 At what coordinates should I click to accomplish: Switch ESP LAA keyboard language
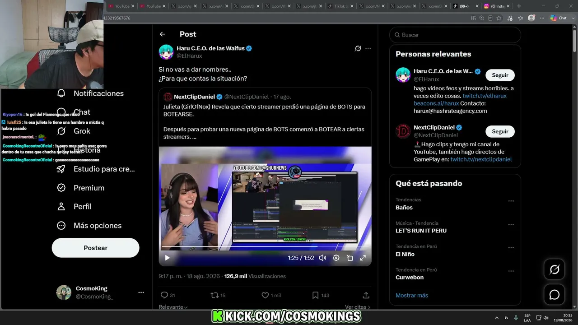[x=527, y=318]
